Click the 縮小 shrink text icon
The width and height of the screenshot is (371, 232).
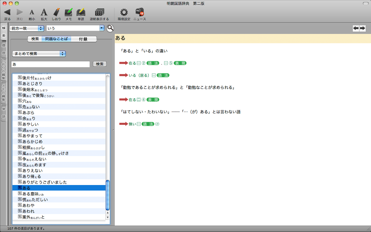pos(32,12)
